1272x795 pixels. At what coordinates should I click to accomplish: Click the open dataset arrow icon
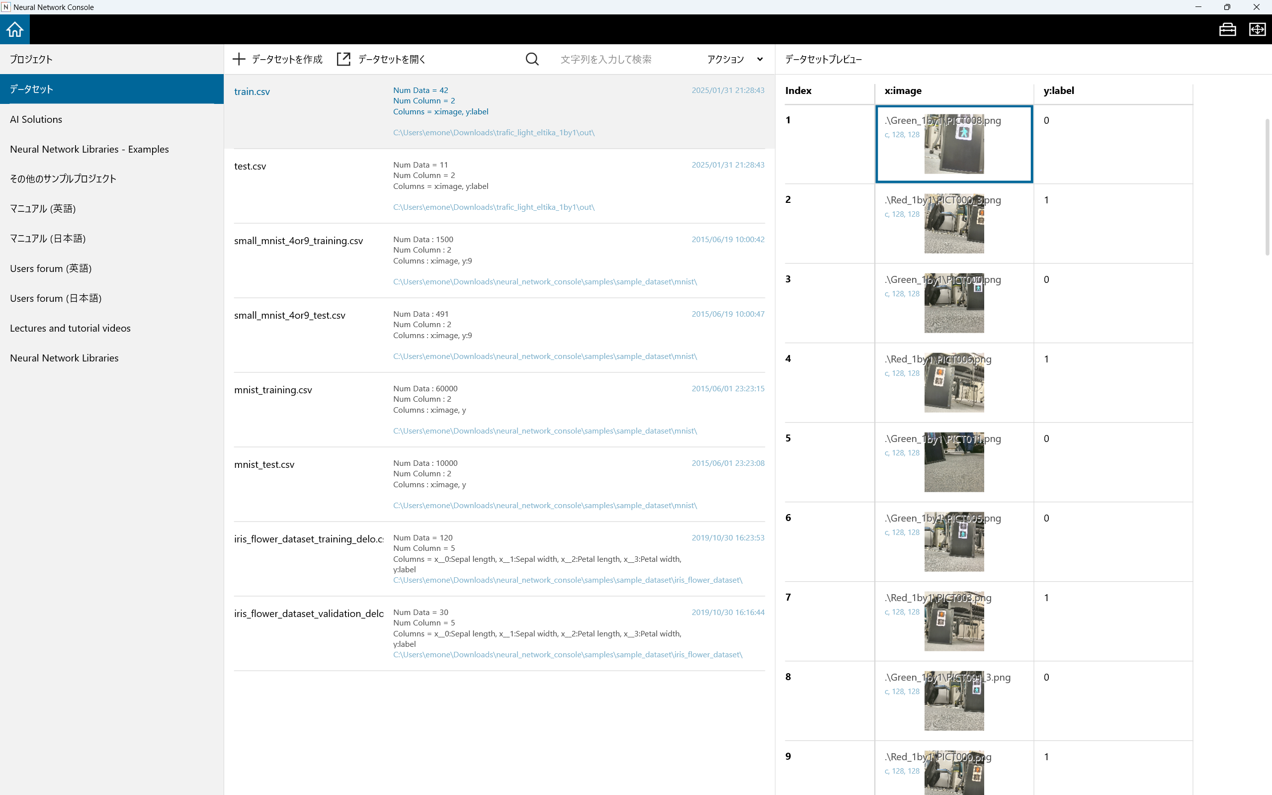pos(343,59)
